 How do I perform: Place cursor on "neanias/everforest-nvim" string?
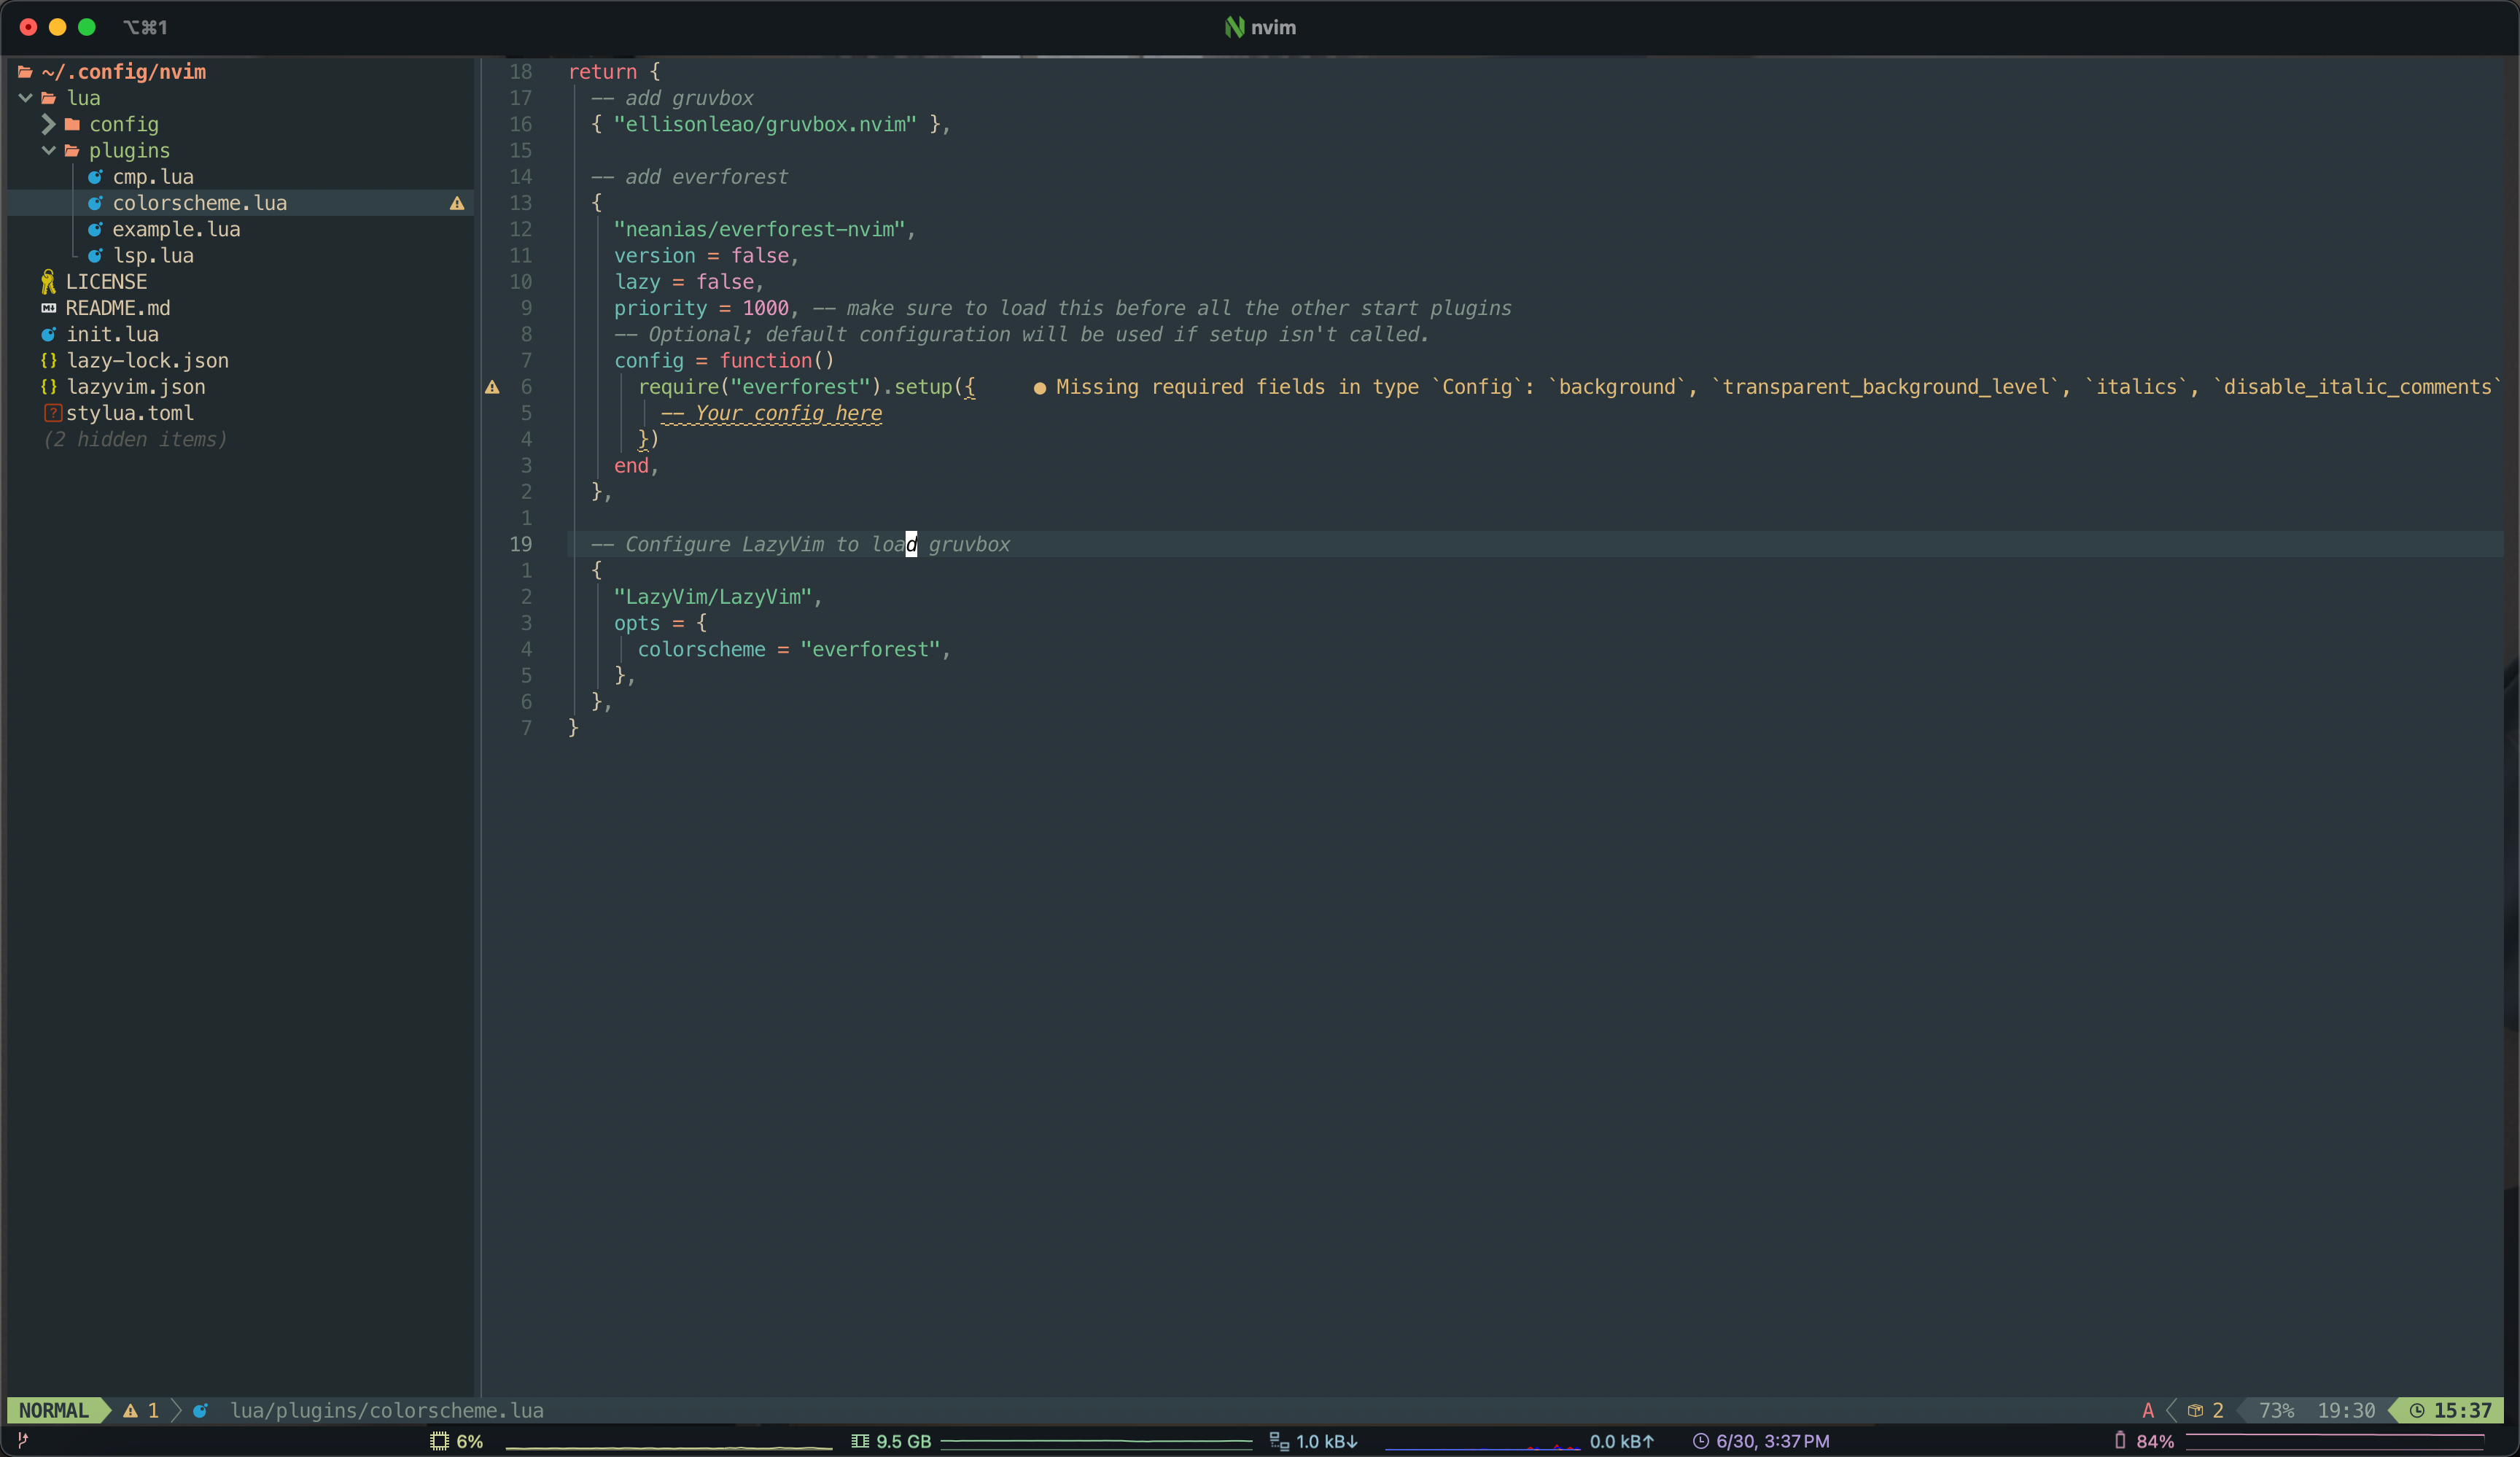point(759,229)
